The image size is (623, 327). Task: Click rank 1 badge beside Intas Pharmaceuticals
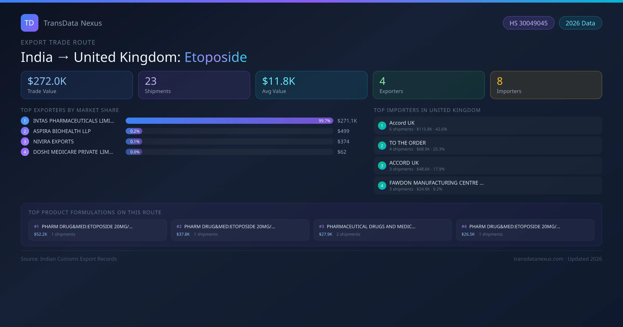click(25, 121)
